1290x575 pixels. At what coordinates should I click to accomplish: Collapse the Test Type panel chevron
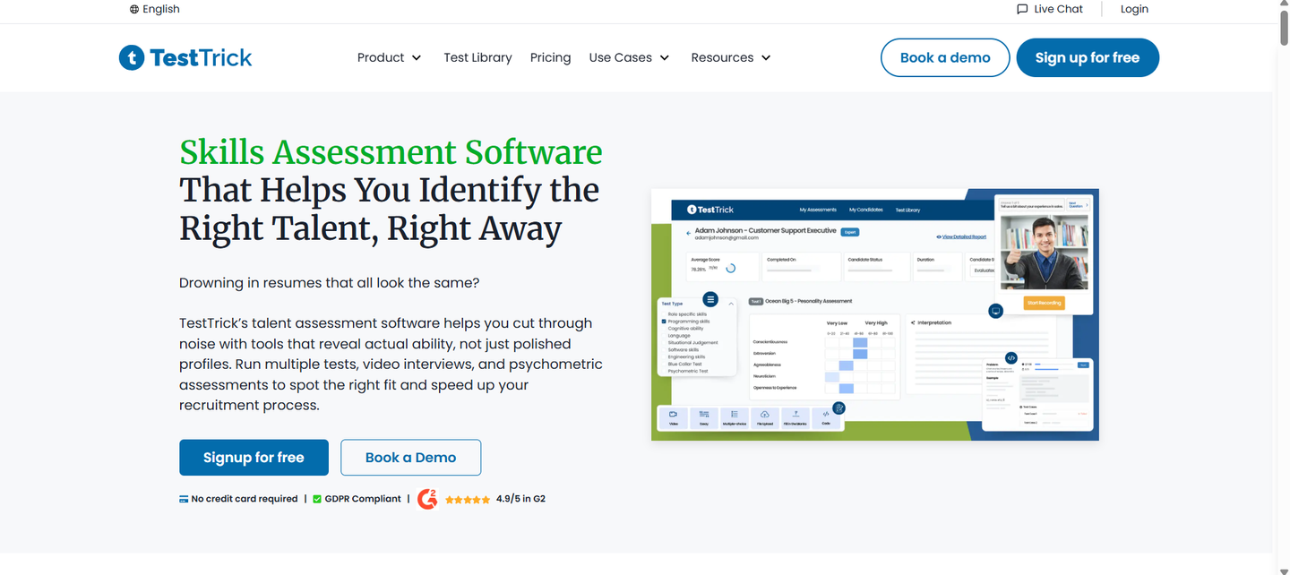(731, 305)
